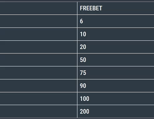Click the vertical divider beside FREEBET header
Screen dimensions: 154x119
(77, 8)
